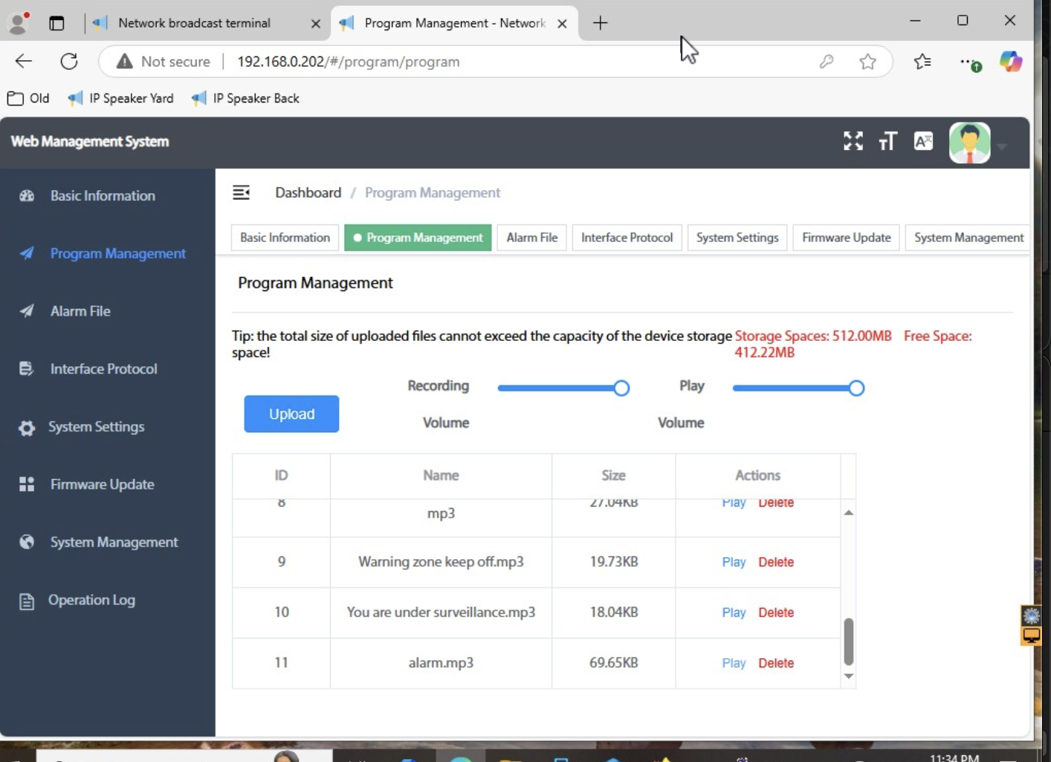Open the favorites list icon in toolbar

point(922,62)
